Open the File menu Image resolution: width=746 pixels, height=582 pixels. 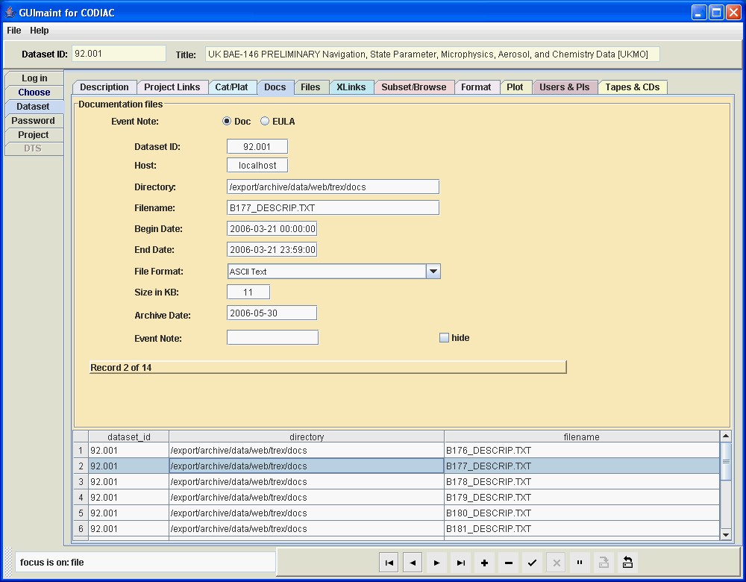tap(14, 31)
